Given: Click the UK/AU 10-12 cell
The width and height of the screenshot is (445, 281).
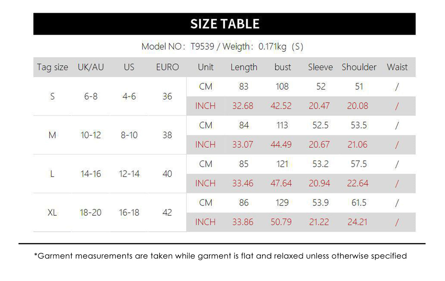Looking at the screenshot, I should point(91,135).
